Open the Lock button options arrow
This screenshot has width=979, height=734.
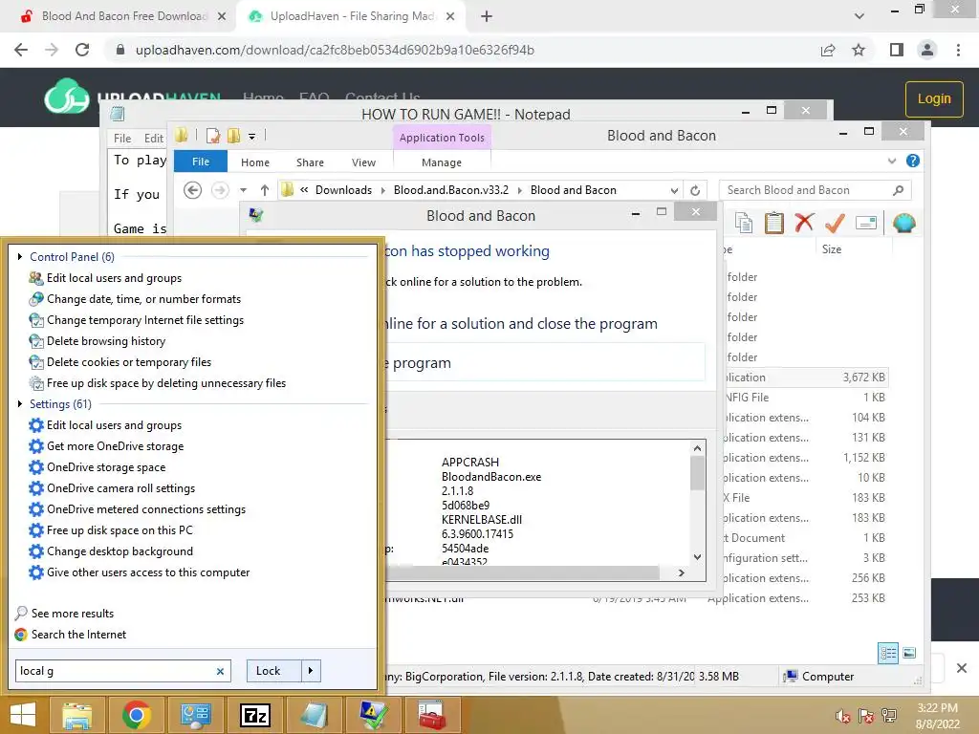pos(311,671)
